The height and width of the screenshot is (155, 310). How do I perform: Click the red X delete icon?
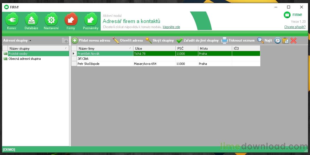294,40
